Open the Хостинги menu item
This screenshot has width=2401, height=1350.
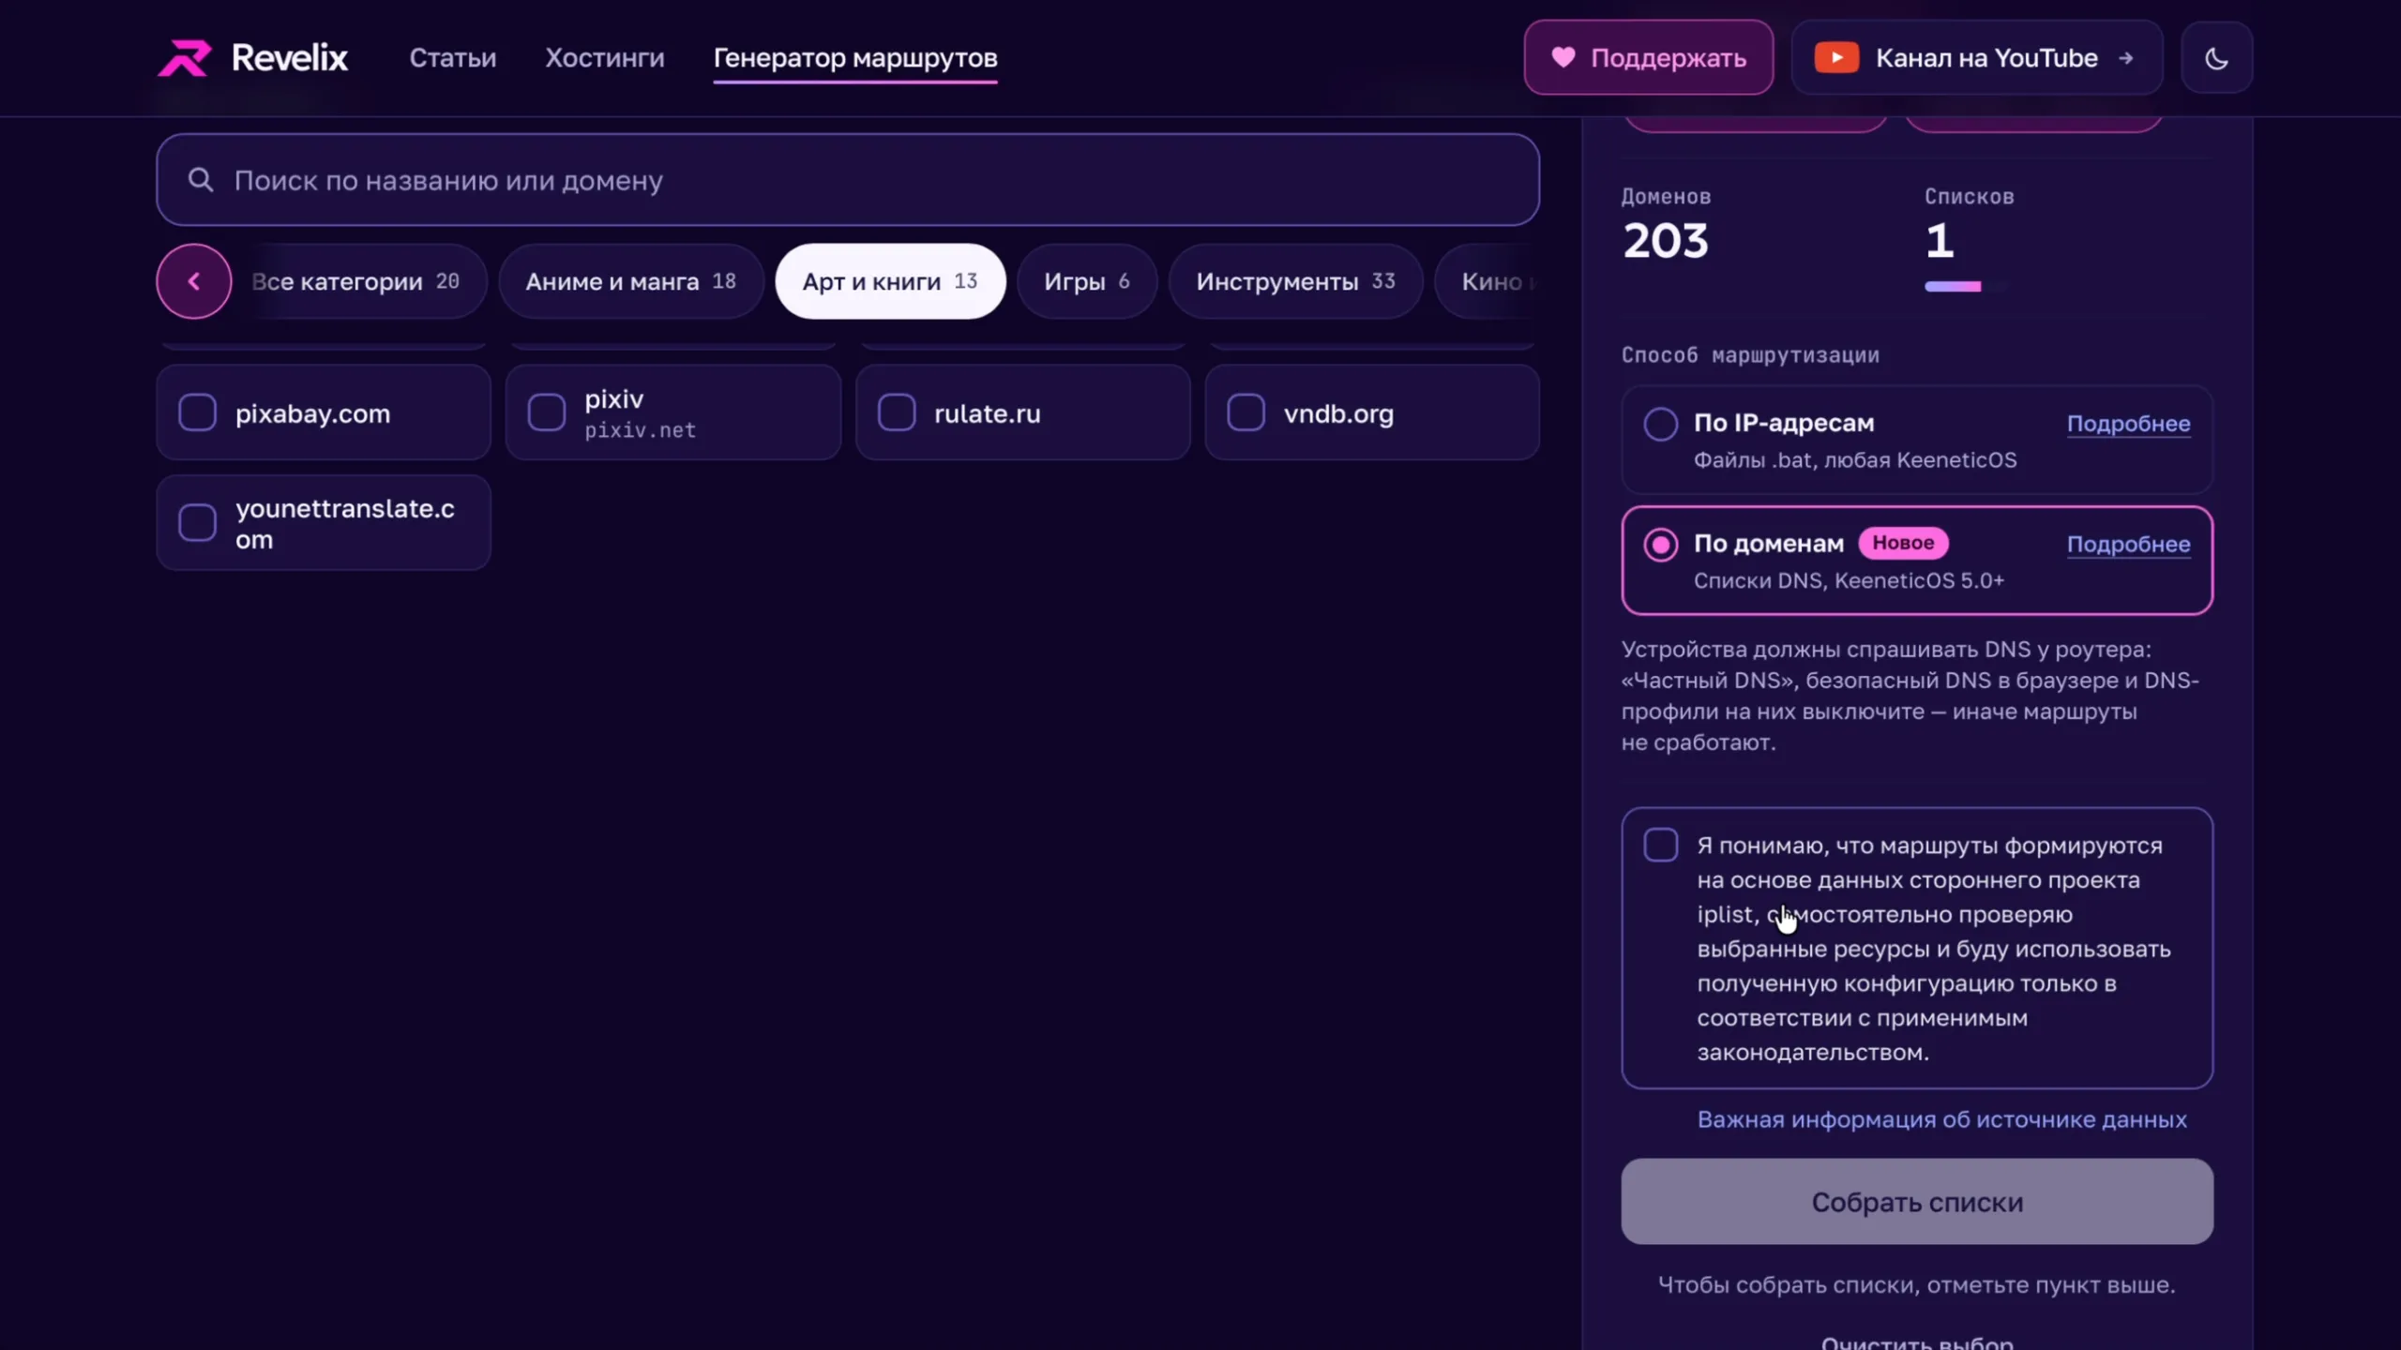tap(605, 58)
